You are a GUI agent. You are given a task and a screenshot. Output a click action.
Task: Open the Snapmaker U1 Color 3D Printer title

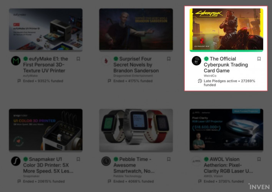(48, 165)
